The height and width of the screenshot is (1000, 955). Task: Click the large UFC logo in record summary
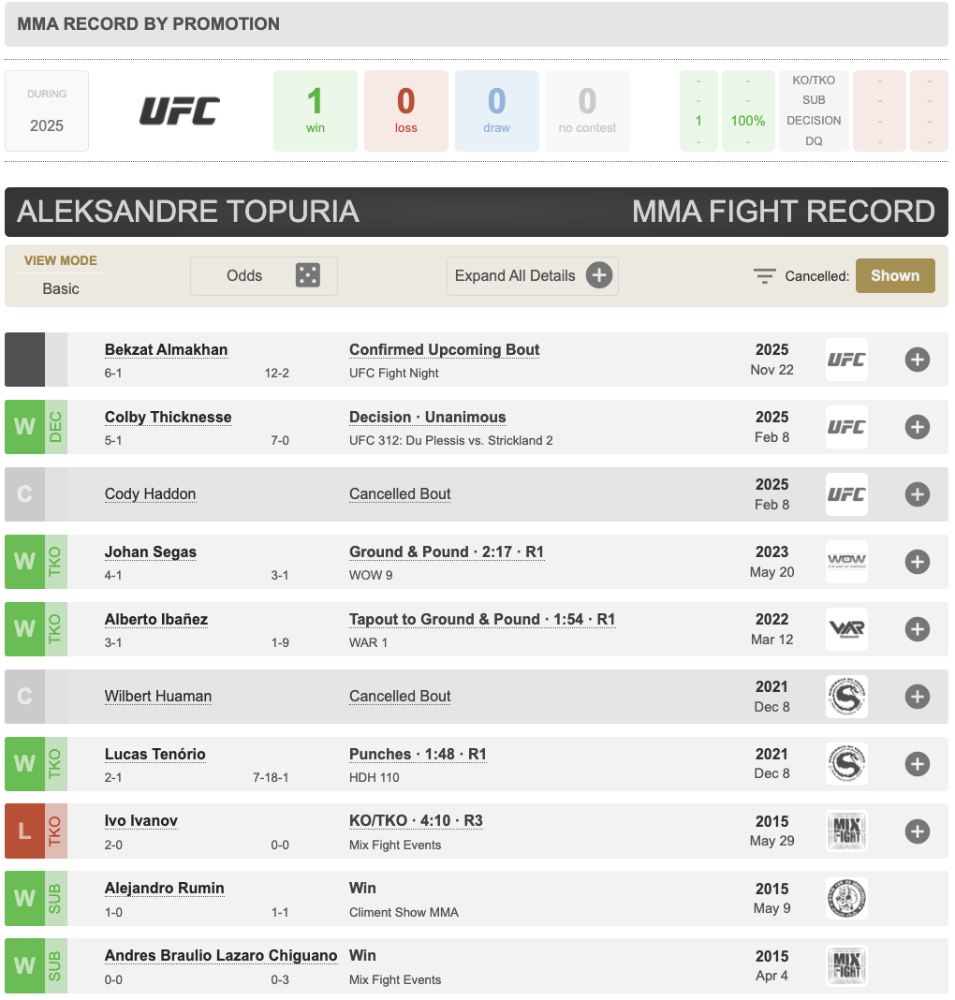(x=180, y=111)
